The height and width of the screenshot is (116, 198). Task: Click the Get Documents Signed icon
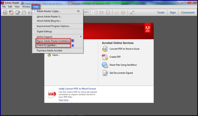[105, 73]
